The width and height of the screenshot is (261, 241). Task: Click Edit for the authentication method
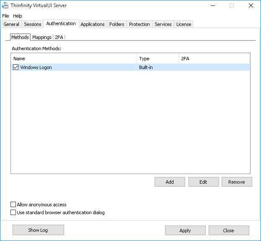204,182
